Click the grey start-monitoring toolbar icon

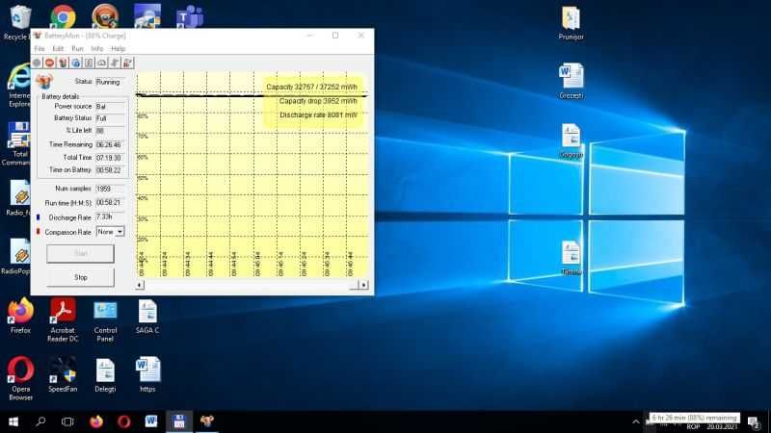(x=37, y=63)
